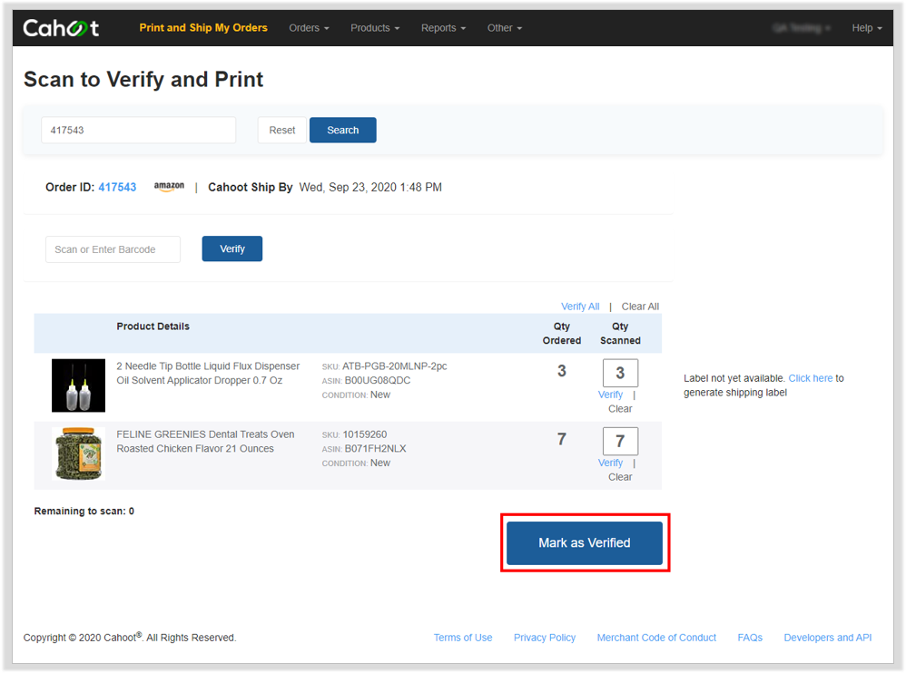
Task: Select the SKU text 10159260
Action: (x=365, y=434)
